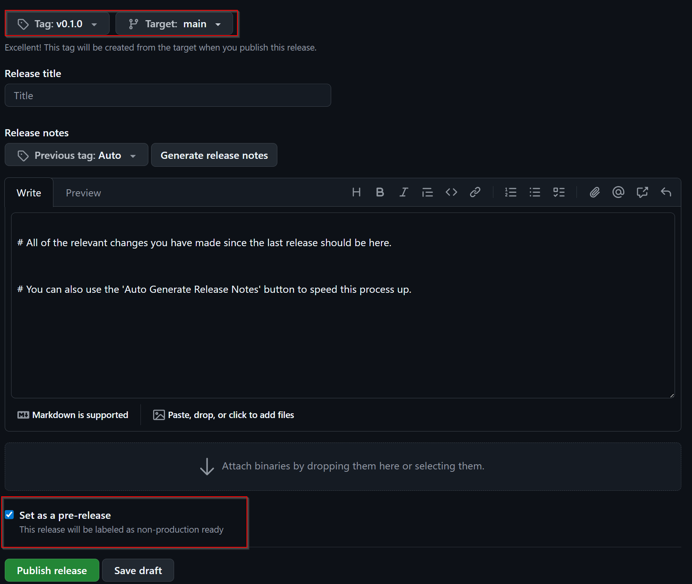This screenshot has width=692, height=584.
Task: Click Generate release notes button
Action: coord(214,155)
